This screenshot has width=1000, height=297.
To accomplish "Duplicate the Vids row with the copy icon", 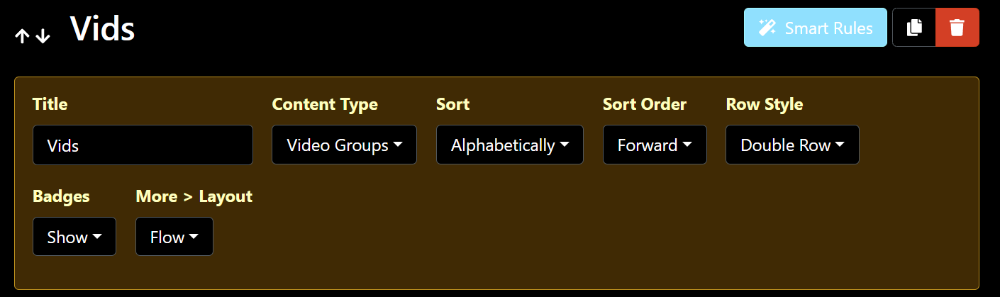I will click(x=914, y=28).
